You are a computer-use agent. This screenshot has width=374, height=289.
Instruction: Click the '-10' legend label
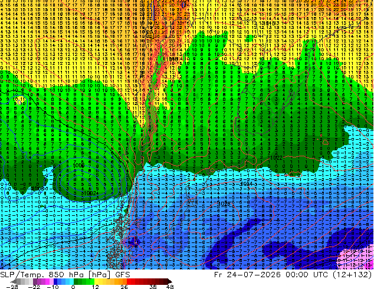tap(53, 287)
